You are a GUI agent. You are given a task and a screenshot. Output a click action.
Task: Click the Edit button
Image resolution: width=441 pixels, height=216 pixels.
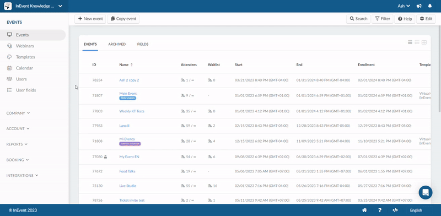coord(426,19)
